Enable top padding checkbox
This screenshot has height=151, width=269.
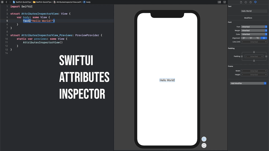coord(254,52)
